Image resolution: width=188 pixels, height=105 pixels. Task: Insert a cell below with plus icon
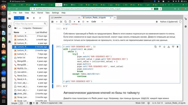pos(57,22)
